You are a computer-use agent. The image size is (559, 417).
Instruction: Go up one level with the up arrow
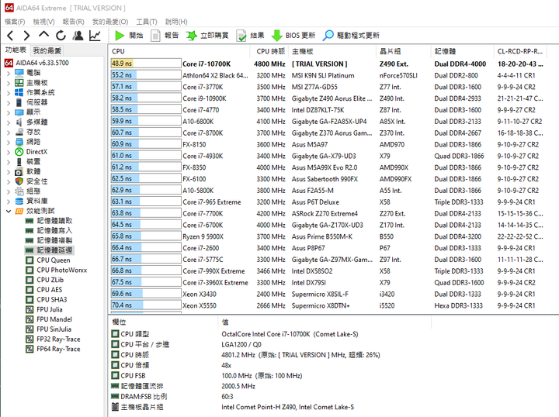pos(43,35)
